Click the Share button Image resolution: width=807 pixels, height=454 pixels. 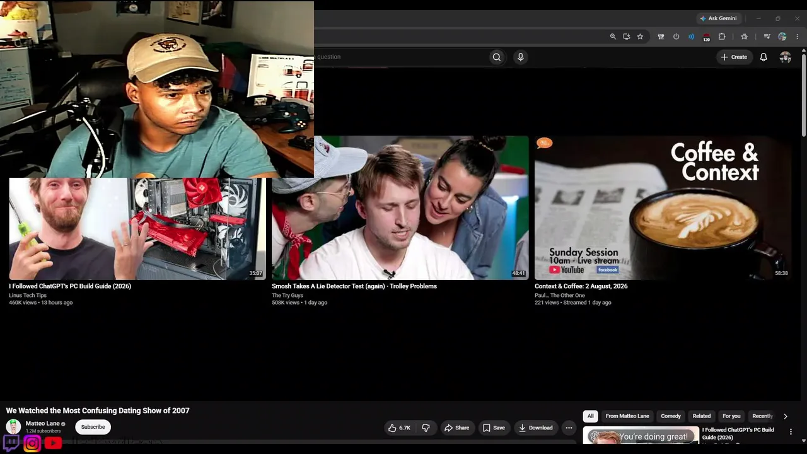point(456,428)
